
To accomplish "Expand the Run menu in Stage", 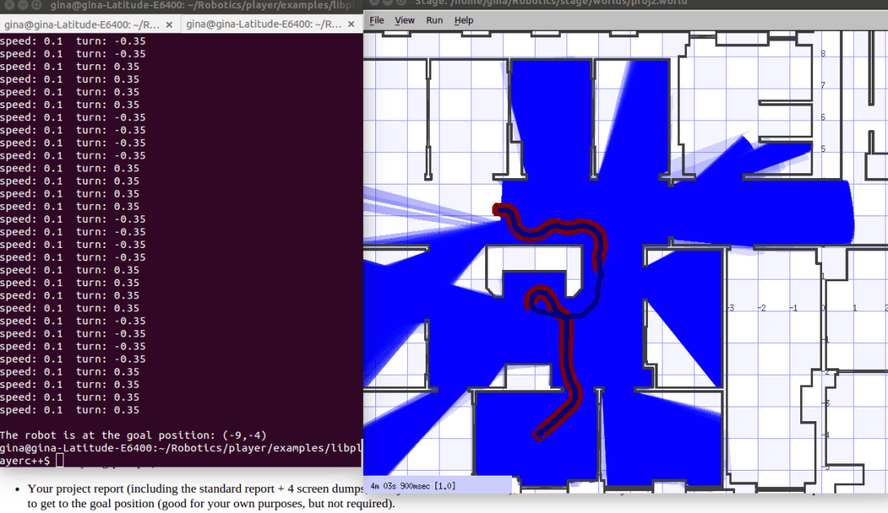I will (435, 20).
